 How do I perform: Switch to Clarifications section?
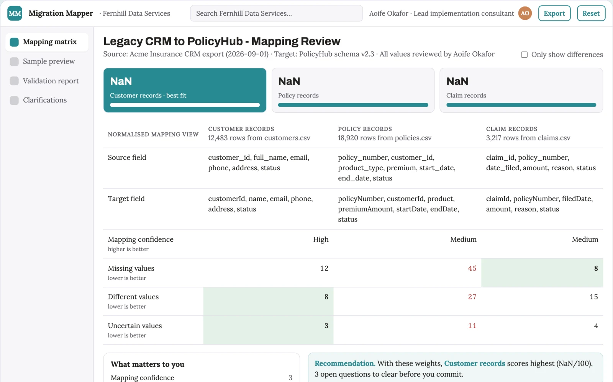(47, 100)
